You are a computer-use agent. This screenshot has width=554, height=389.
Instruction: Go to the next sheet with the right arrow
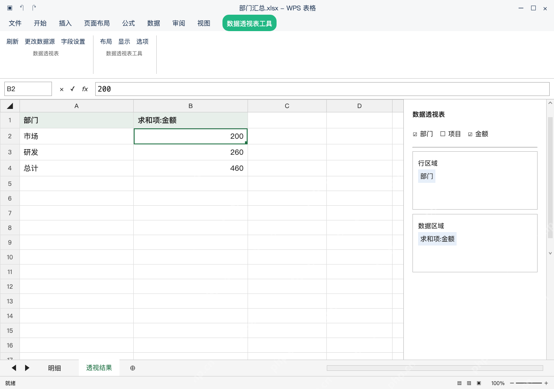click(x=27, y=368)
